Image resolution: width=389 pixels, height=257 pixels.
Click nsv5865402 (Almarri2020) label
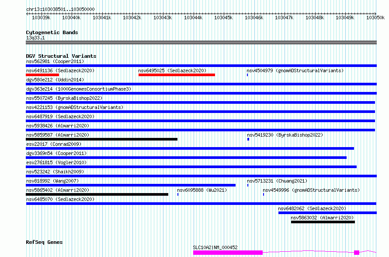58,190
